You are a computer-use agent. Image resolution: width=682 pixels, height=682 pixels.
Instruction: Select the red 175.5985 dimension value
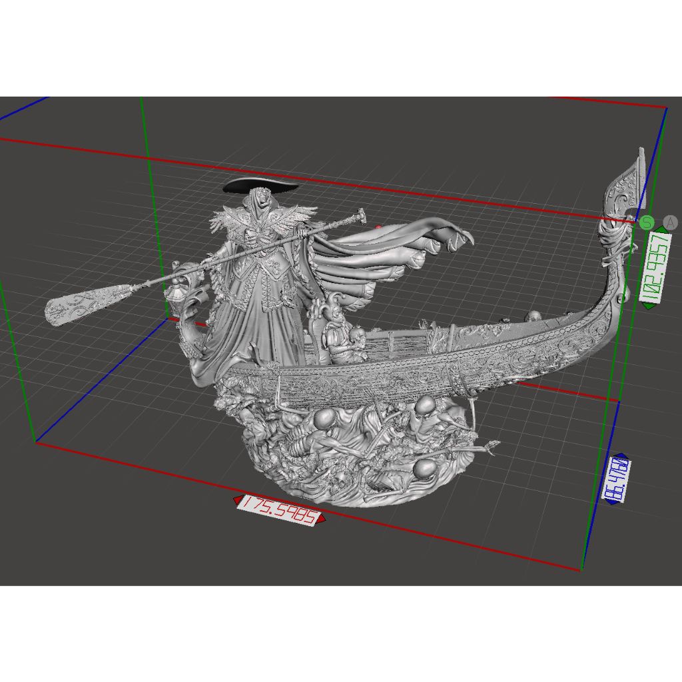click(x=279, y=510)
